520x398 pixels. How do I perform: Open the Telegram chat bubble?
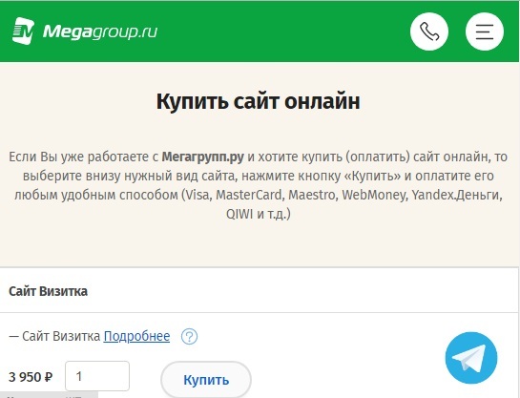click(x=471, y=358)
